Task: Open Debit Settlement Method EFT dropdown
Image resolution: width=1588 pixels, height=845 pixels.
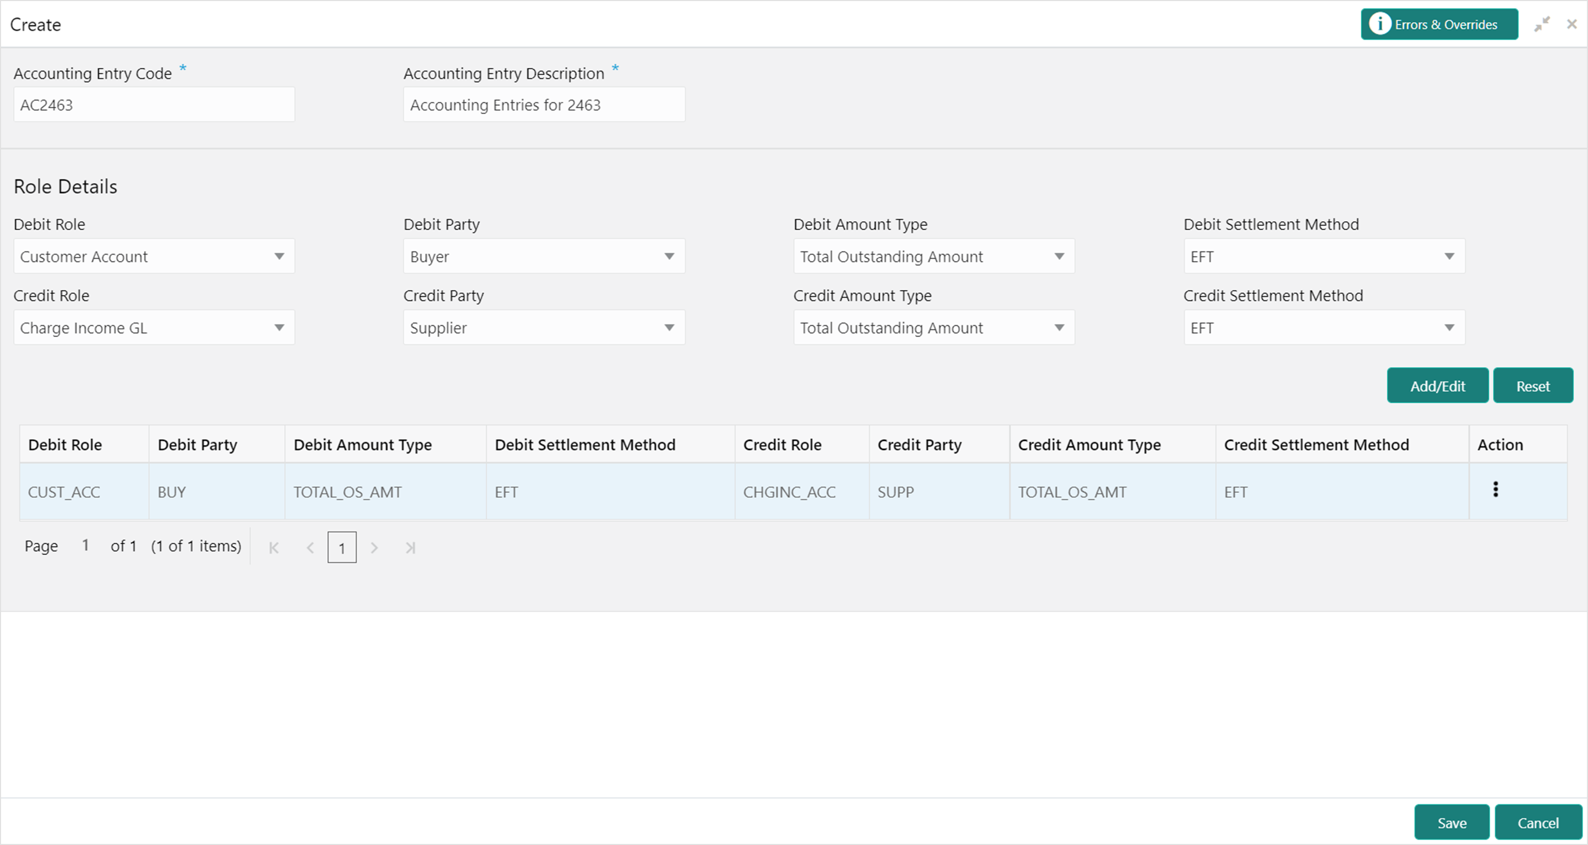Action: [x=1324, y=256]
